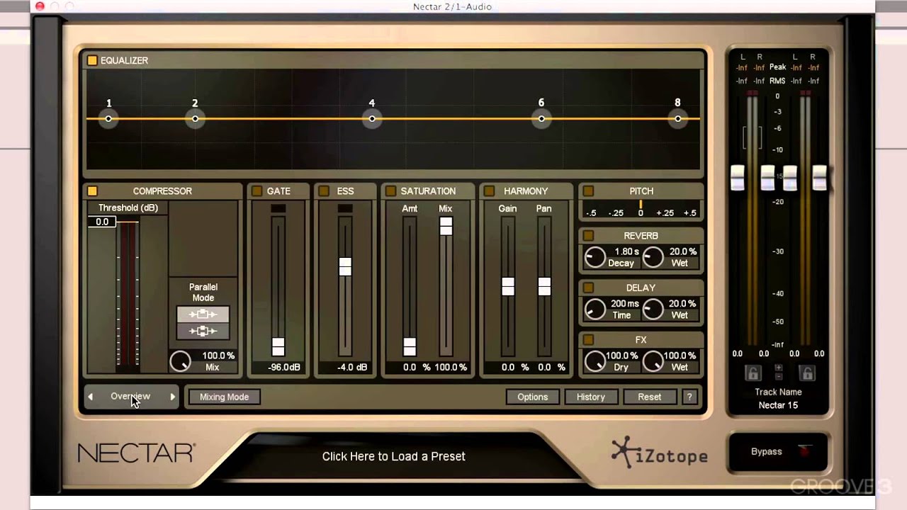Click Mixing Mode button

tap(224, 397)
